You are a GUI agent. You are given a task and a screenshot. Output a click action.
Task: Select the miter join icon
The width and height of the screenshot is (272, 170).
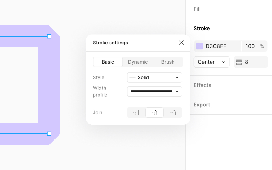click(136, 113)
